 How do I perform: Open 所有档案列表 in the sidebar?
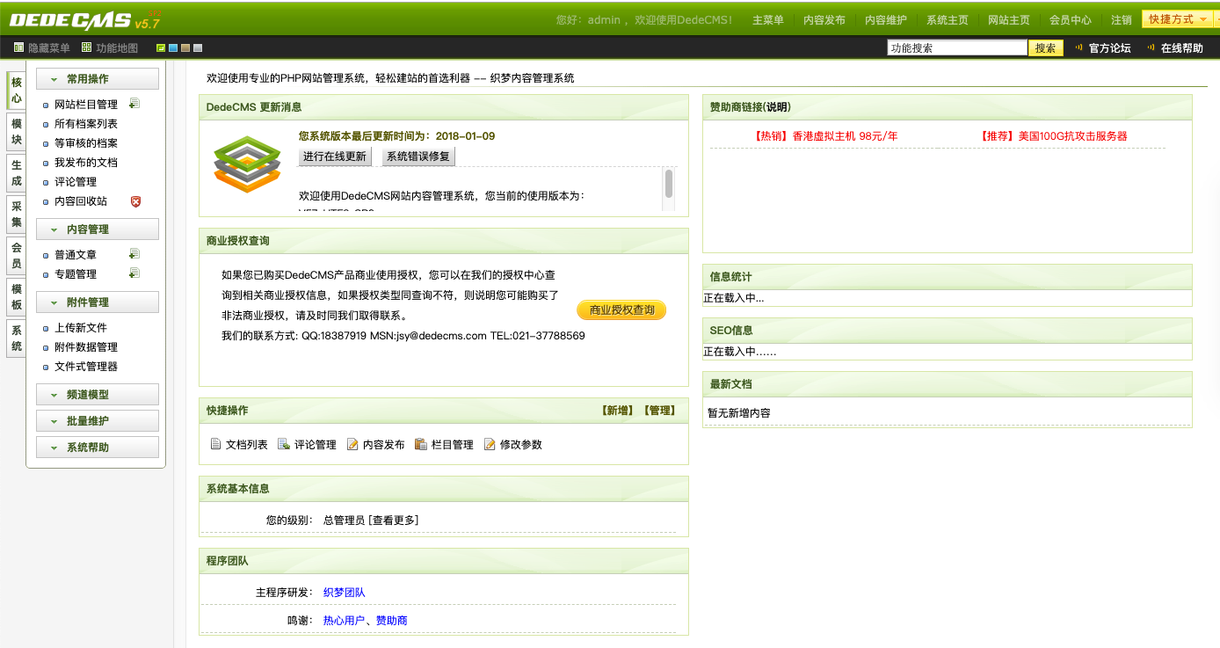[x=86, y=124]
